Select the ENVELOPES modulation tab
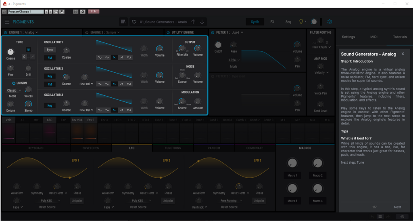413x221 pixels. pos(91,148)
